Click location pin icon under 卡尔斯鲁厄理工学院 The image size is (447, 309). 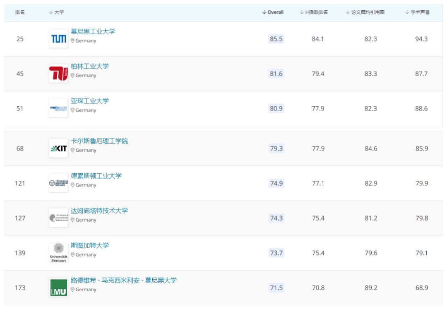coord(72,150)
